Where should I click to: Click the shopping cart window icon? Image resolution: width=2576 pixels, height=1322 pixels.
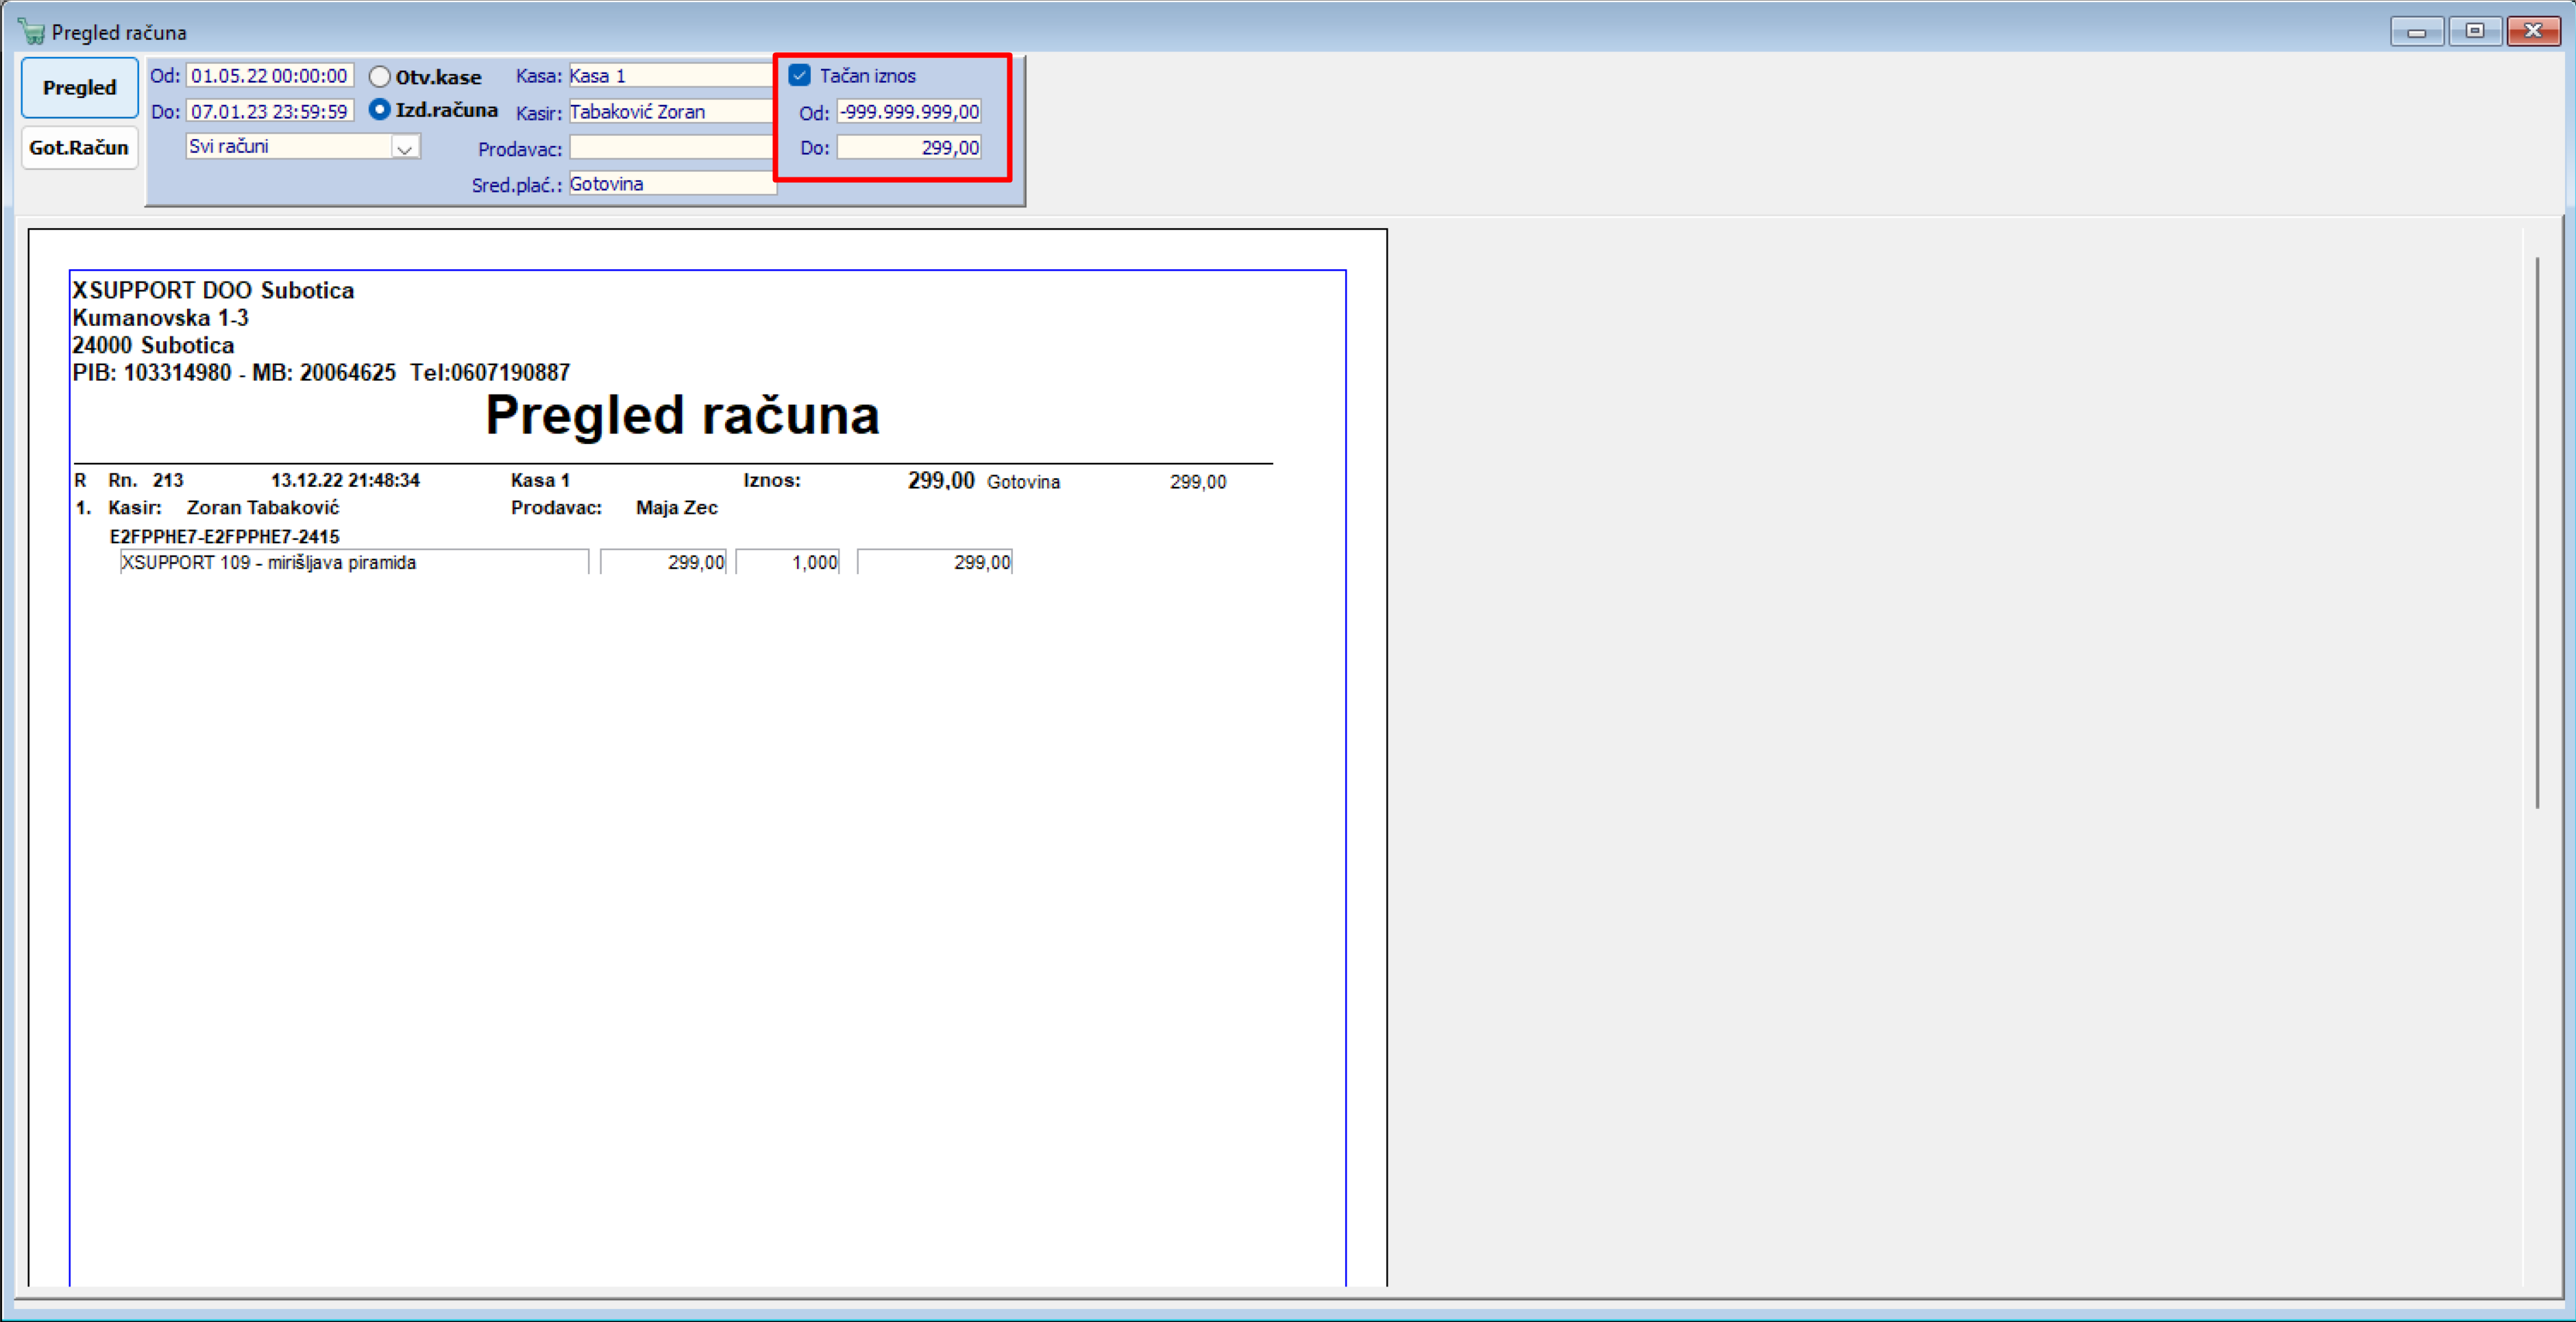31,32
